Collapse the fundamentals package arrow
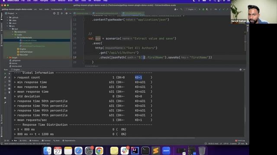Viewport: 277px width, 155px height. point(15,37)
